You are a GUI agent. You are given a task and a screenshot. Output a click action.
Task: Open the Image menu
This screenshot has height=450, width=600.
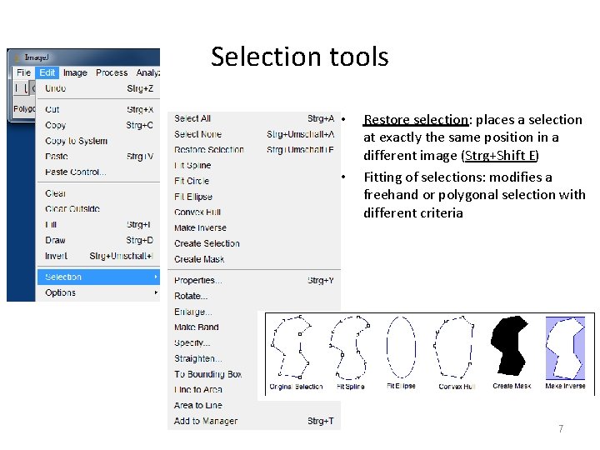(x=75, y=72)
